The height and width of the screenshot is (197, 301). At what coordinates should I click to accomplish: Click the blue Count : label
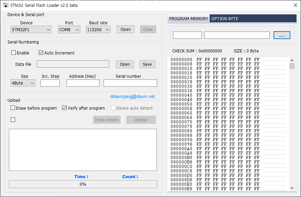pos(130,177)
